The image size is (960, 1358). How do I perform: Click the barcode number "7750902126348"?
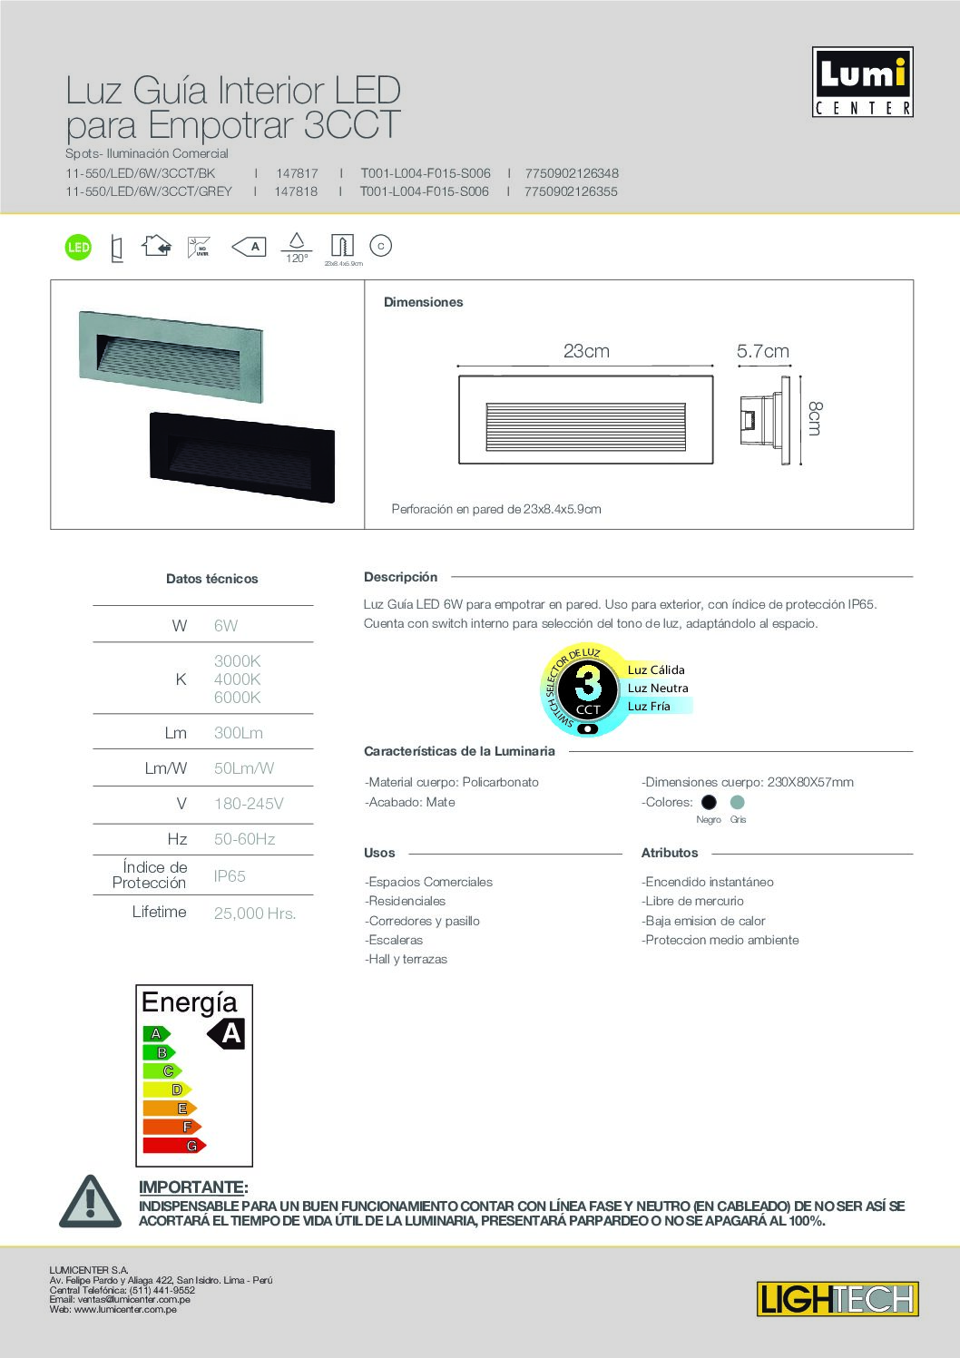[x=572, y=173]
